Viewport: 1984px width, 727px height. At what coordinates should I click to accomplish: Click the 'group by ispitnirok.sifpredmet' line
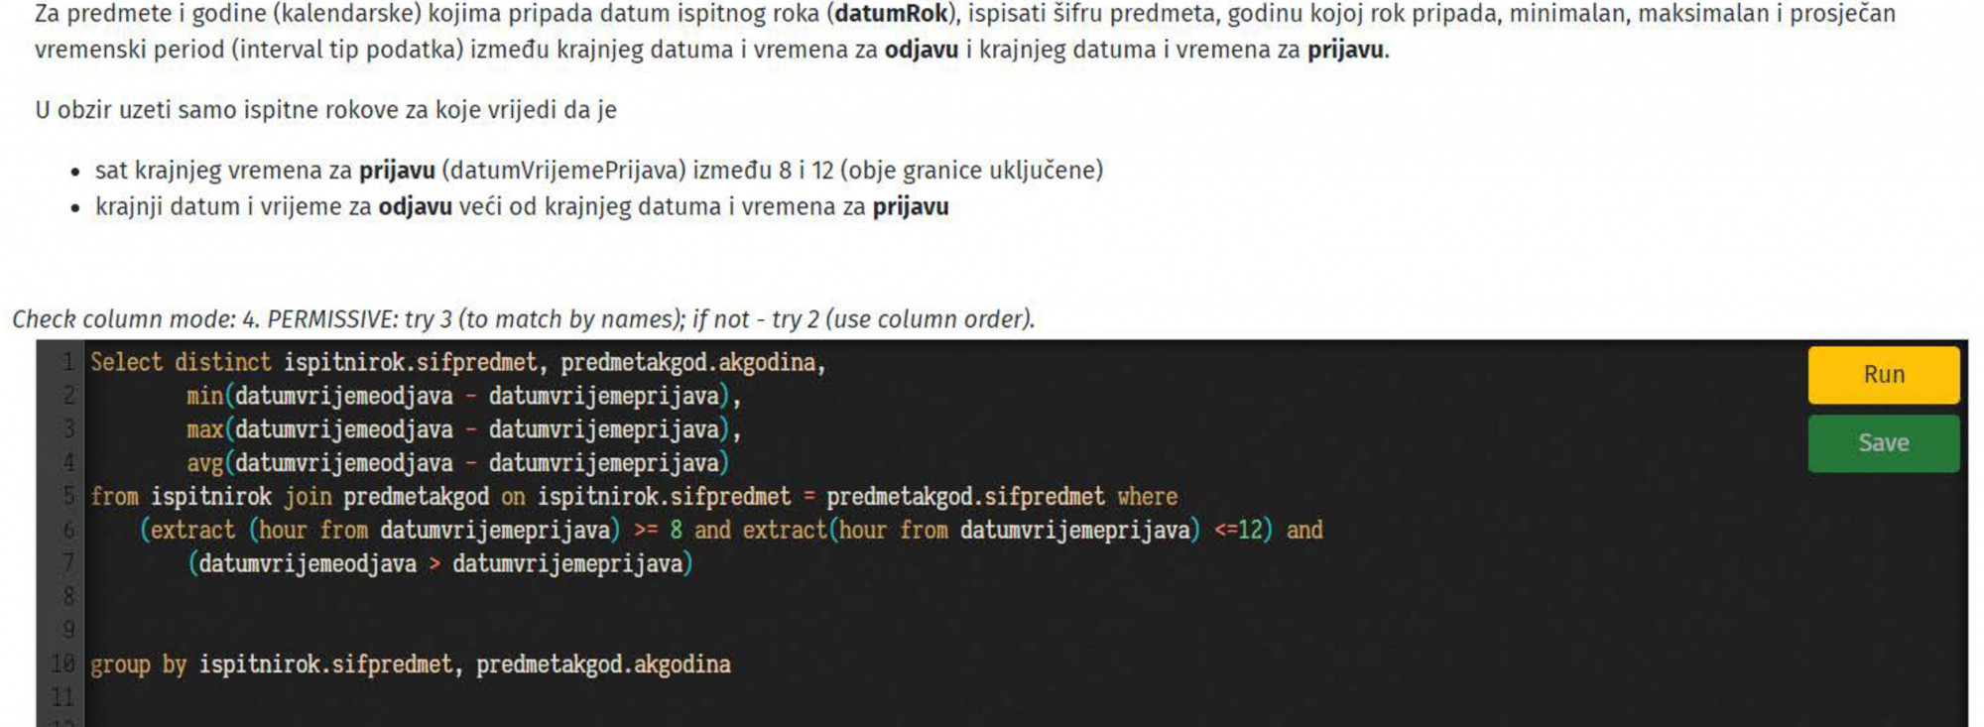411,665
